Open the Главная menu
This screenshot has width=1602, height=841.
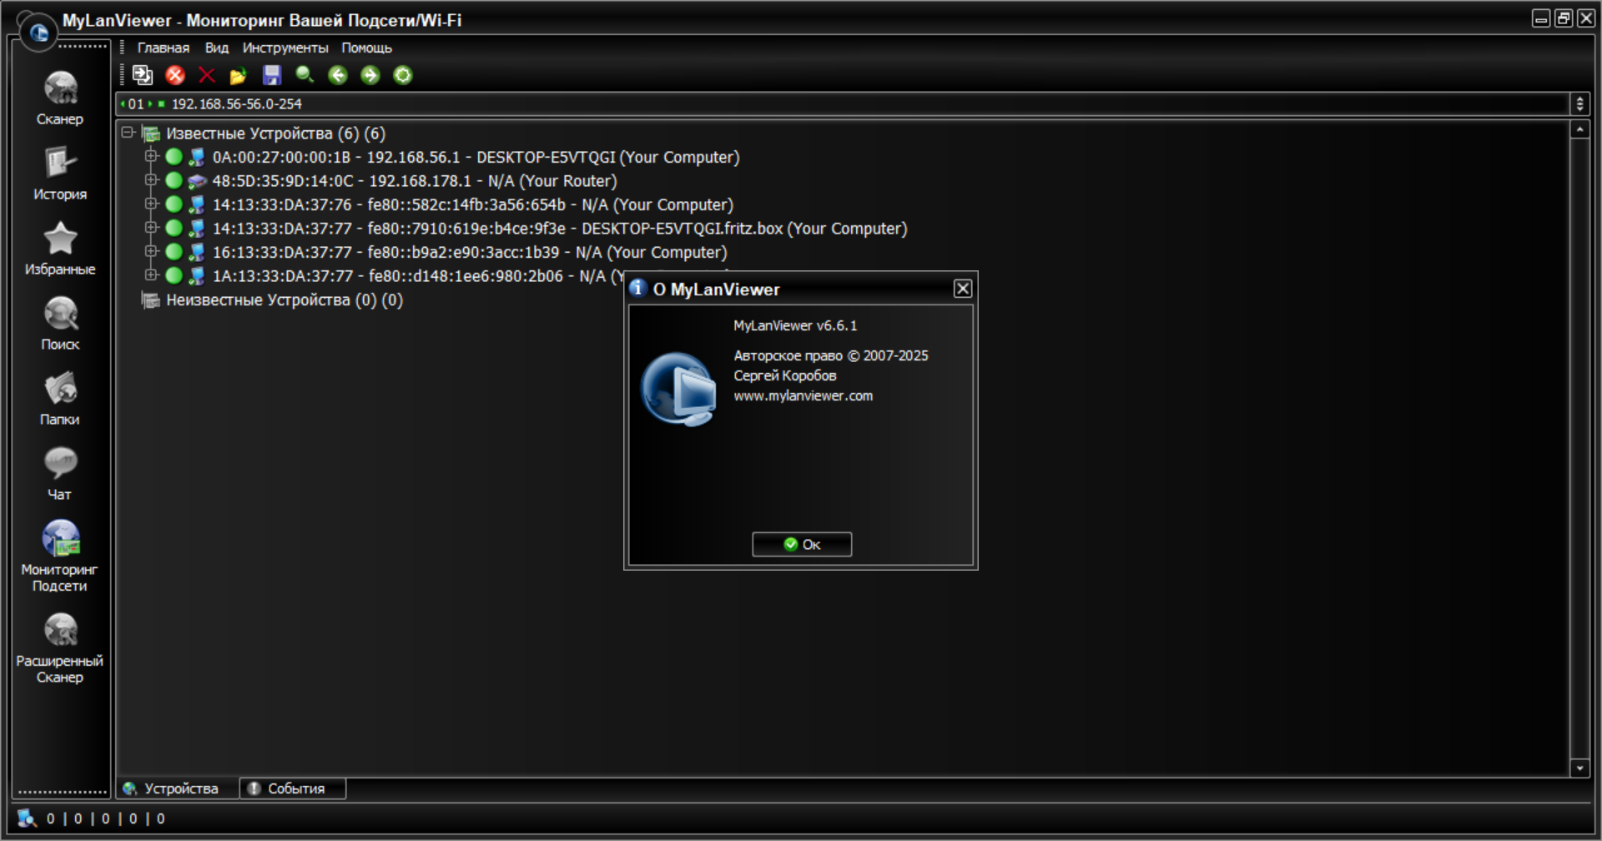(x=164, y=48)
